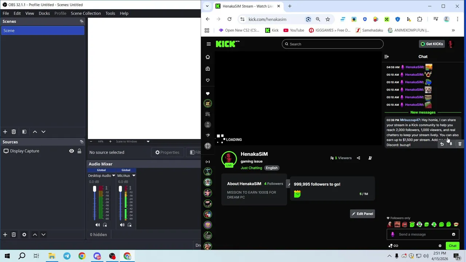Viewport: 466px width, 262px height.
Task: Open Chrome tab search dropdown
Action: 207,6
